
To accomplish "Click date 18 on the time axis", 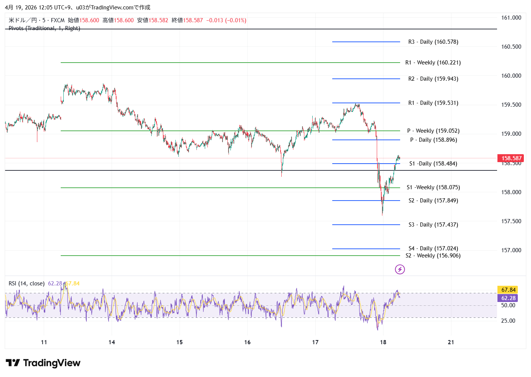I will pos(383,342).
